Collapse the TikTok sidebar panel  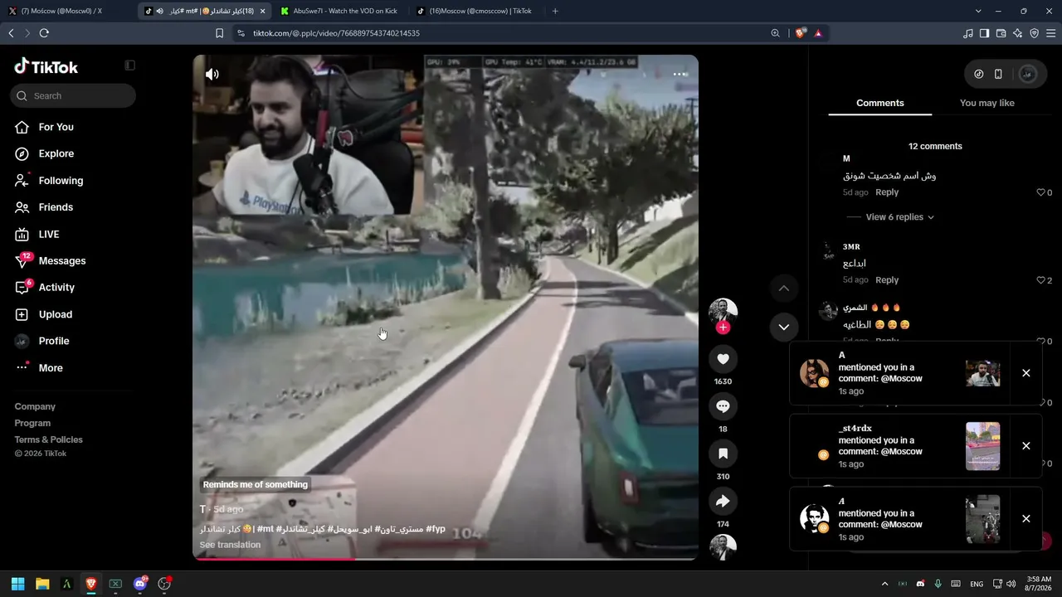point(129,66)
